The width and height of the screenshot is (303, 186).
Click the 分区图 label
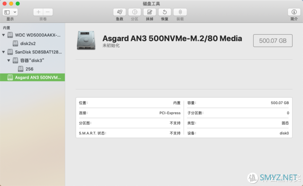85,123
